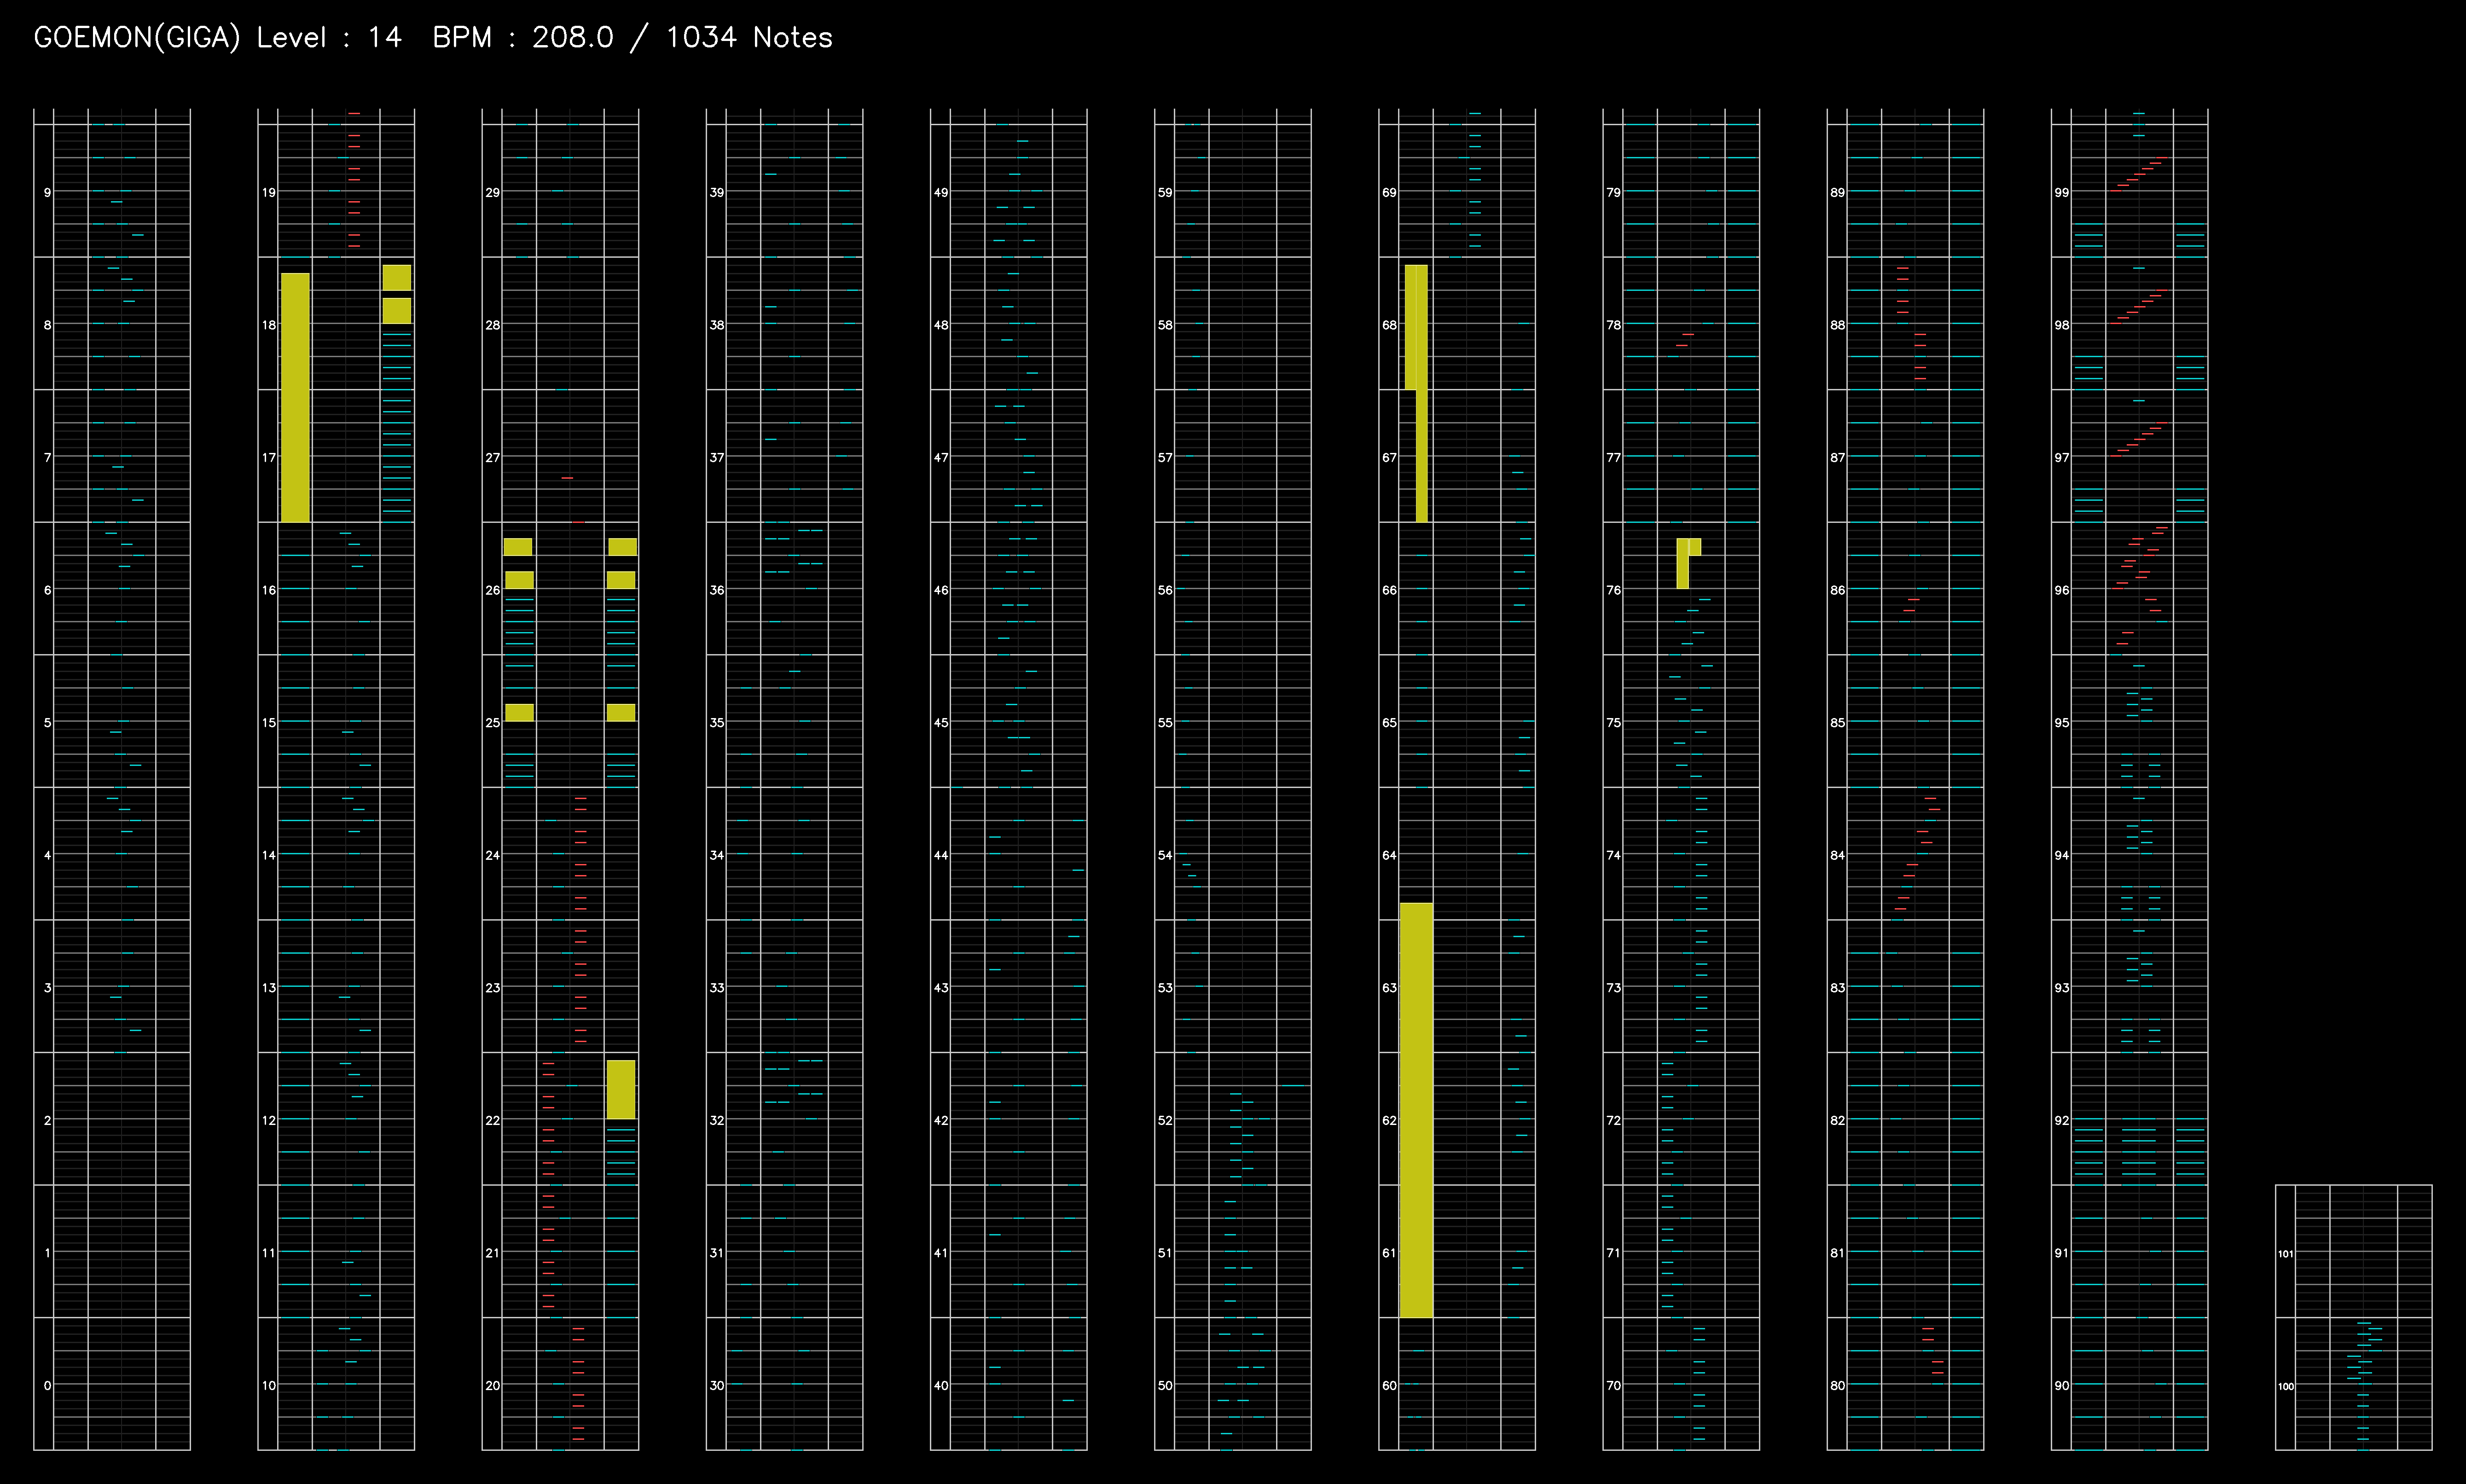Click measure number 54 label
The image size is (2466, 1484).
pos(1164,855)
